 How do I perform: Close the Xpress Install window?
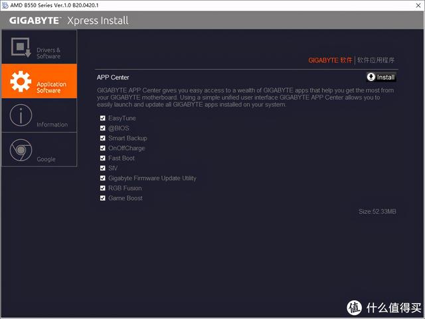coord(418,5)
